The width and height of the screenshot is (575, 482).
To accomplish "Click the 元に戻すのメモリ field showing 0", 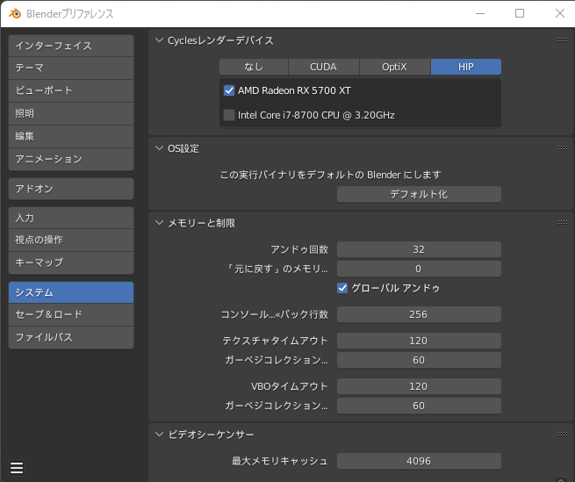I will point(419,269).
